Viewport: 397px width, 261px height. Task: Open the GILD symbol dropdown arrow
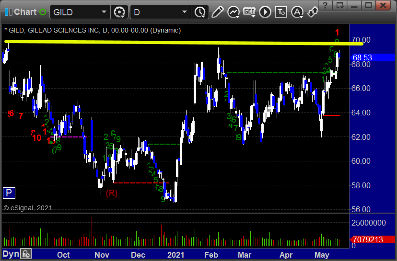coord(104,12)
